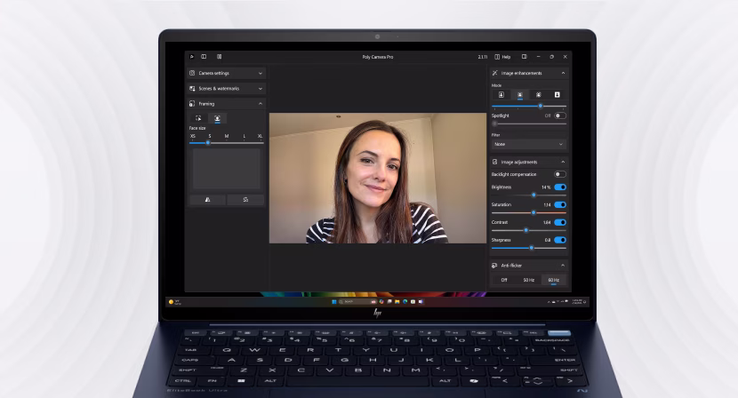
Task: Choose the auto-framing icon under Framing
Action: (198, 118)
